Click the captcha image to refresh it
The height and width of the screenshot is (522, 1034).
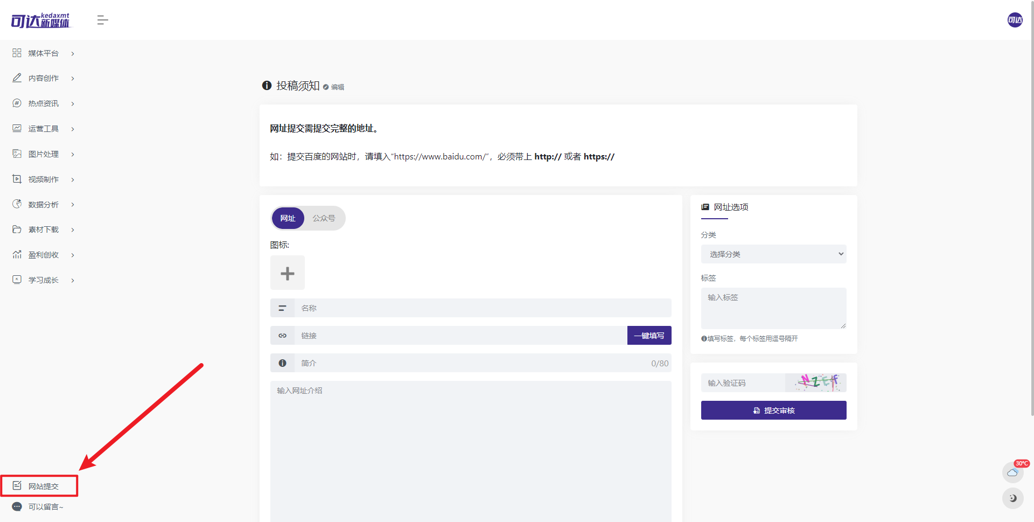pyautogui.click(x=815, y=382)
